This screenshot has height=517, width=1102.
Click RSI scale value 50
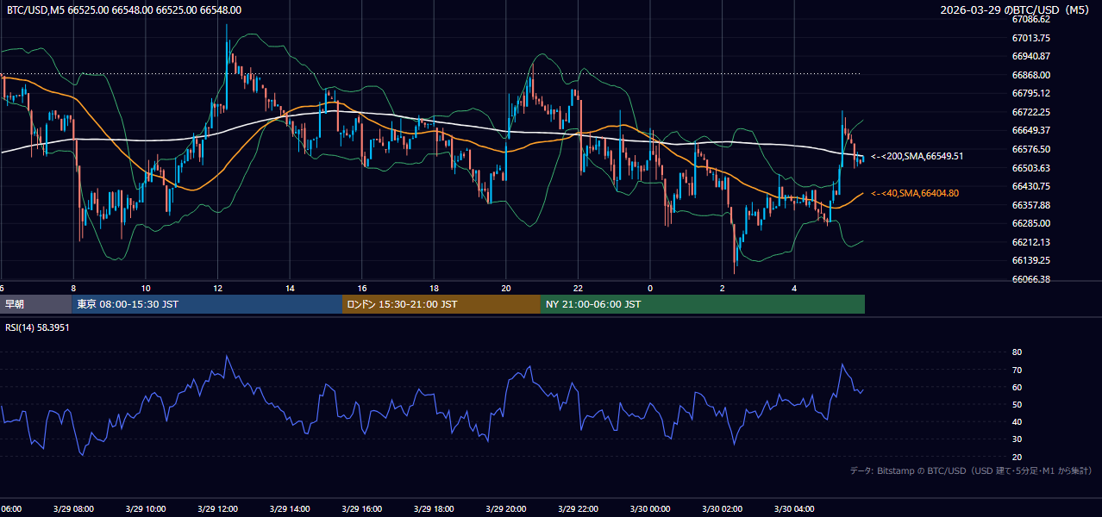pyautogui.click(x=1017, y=404)
